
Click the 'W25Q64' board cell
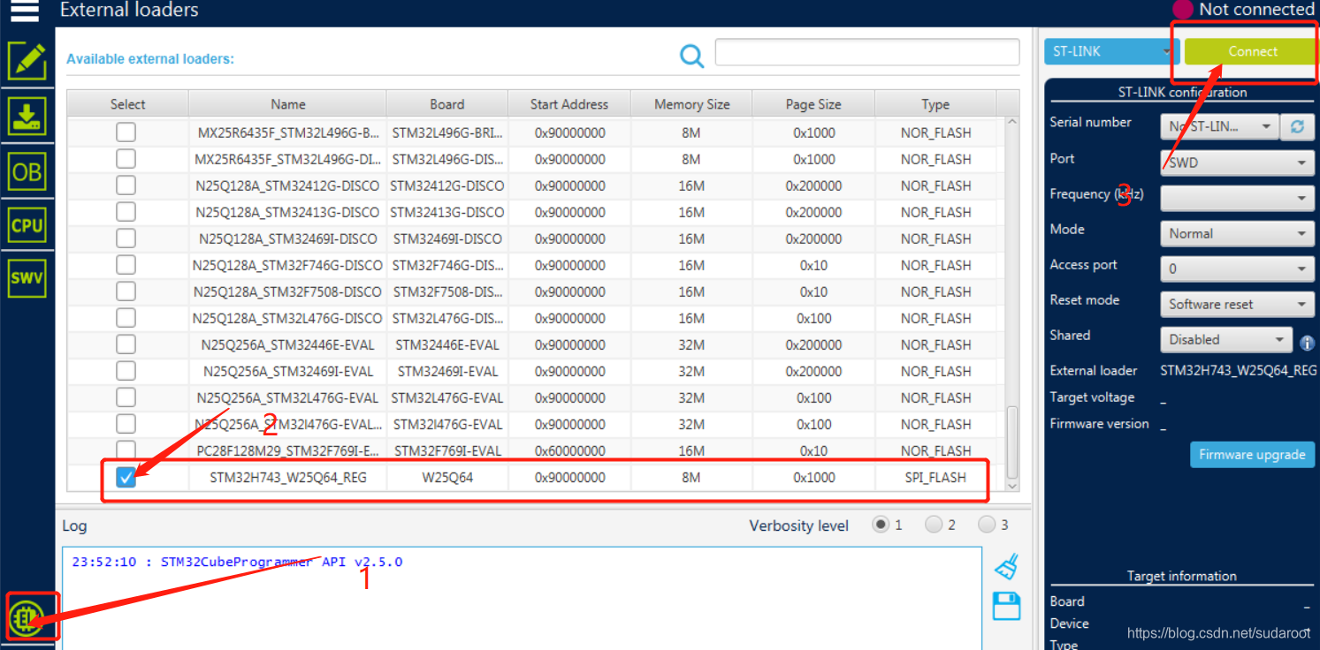447,478
